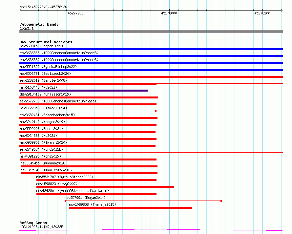Screen dimensions: 292x234
Task: Click nsv3349499 (Audano2019) label
Action: click(x=43, y=163)
